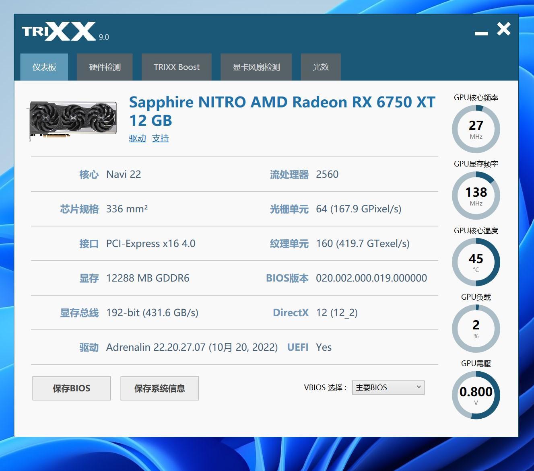Click the 驱动 driver link
The width and height of the screenshot is (534, 471).
point(137,138)
